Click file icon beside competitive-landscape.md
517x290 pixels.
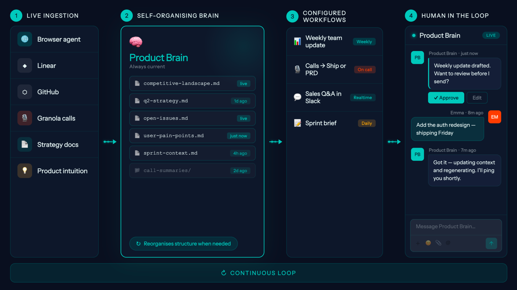click(137, 83)
